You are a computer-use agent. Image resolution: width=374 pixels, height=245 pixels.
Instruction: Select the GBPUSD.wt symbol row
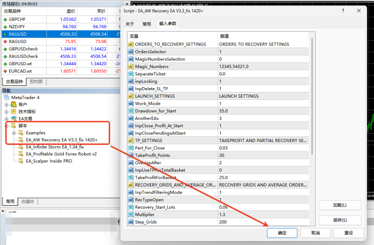point(61,64)
